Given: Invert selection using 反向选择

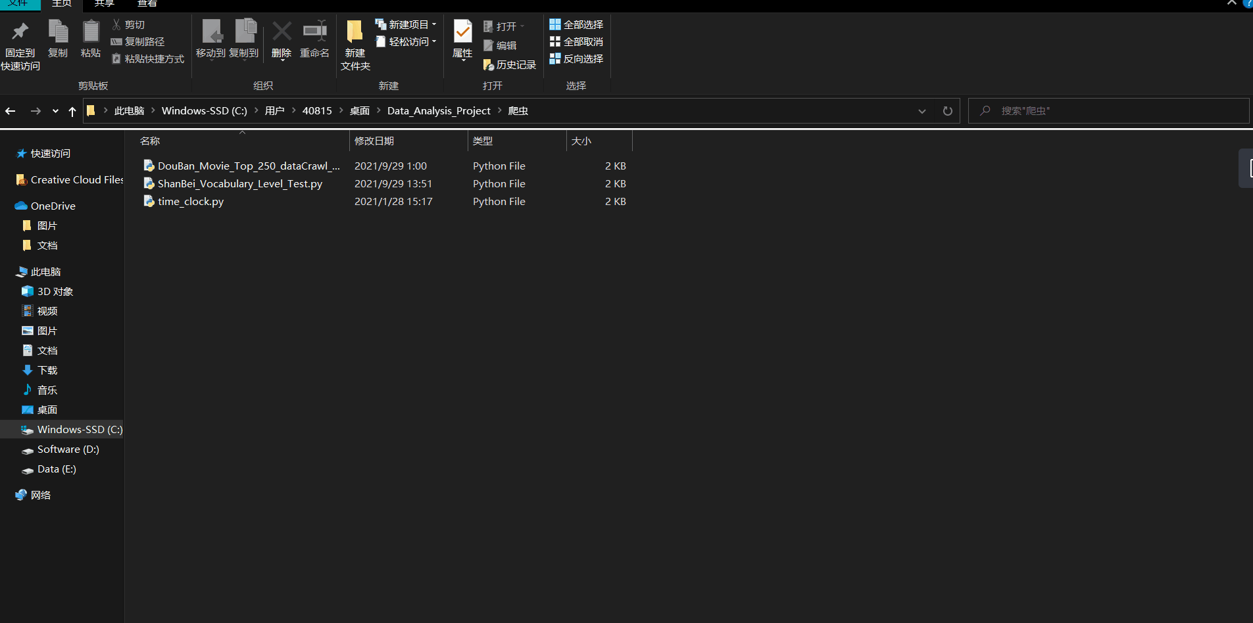Looking at the screenshot, I should tap(576, 58).
